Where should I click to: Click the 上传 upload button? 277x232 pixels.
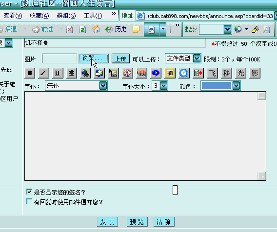tap(120, 58)
